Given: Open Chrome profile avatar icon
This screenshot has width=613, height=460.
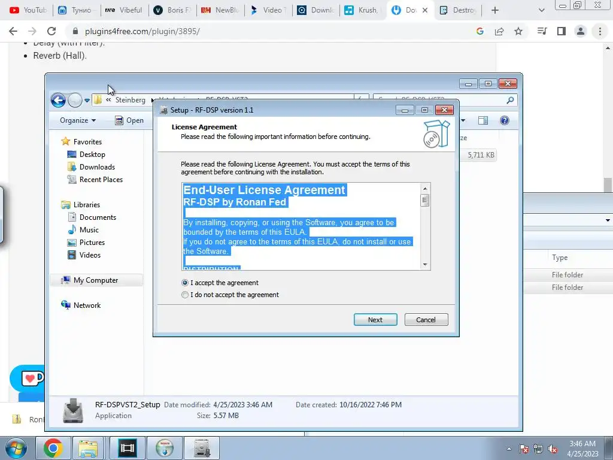Looking at the screenshot, I should point(581,31).
